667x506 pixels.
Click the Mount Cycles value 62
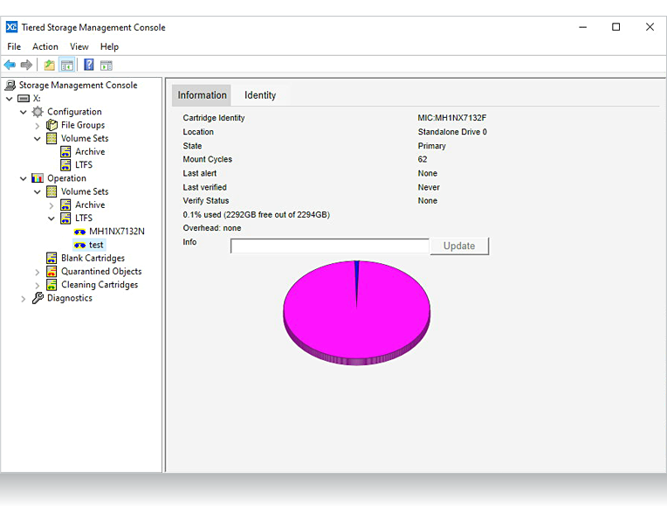pyautogui.click(x=423, y=159)
